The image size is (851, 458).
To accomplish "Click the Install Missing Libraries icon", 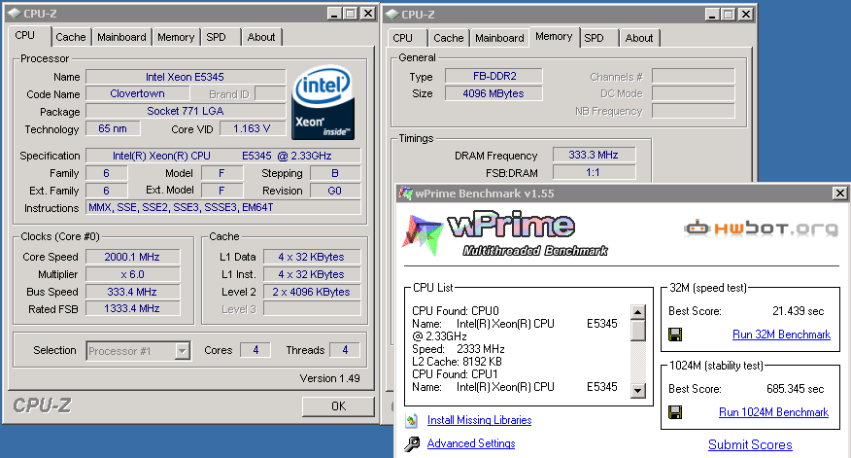I will point(412,420).
